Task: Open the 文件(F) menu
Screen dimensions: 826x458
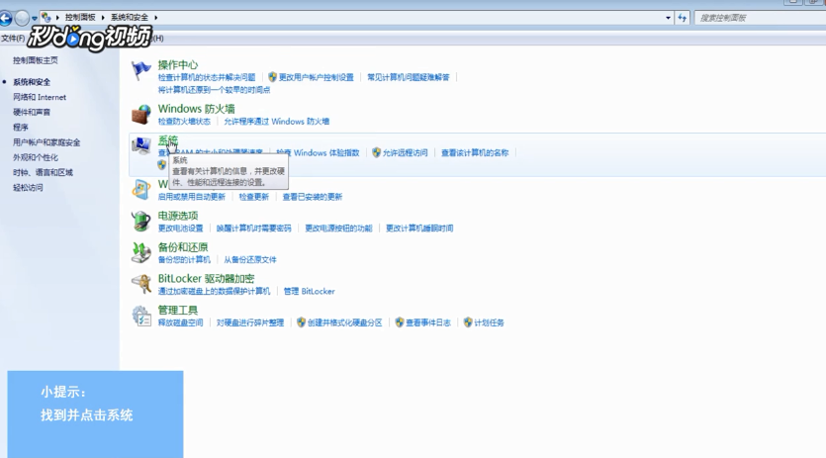Action: [13, 38]
